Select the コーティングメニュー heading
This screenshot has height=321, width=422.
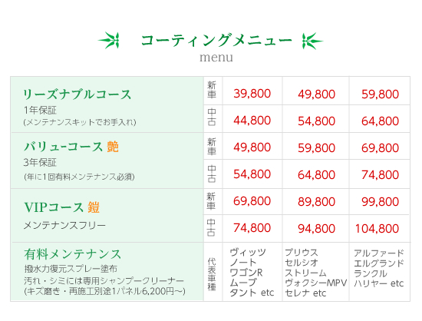point(216,41)
